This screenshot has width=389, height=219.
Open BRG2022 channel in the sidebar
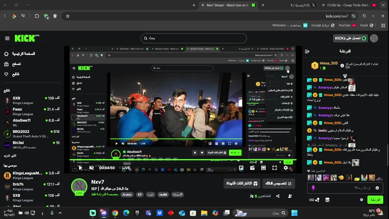tap(32, 134)
